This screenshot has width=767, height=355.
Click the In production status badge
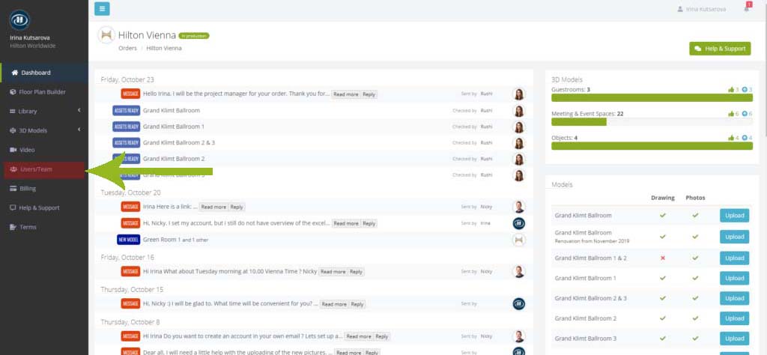click(194, 36)
